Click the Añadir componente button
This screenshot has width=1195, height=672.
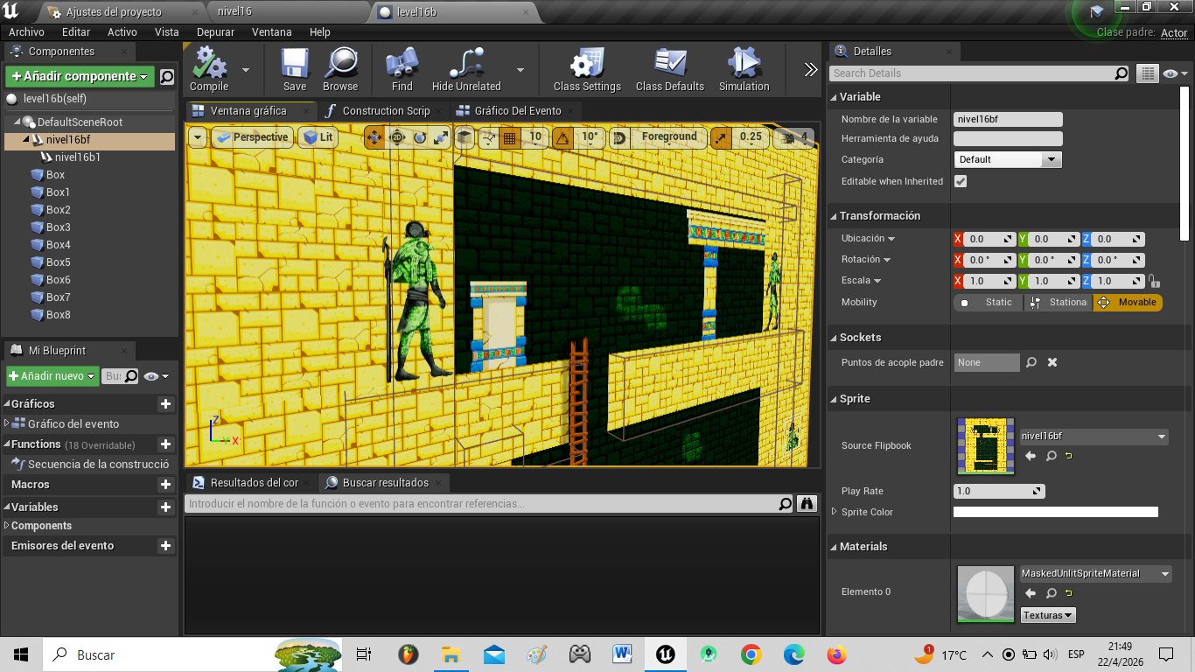(80, 76)
